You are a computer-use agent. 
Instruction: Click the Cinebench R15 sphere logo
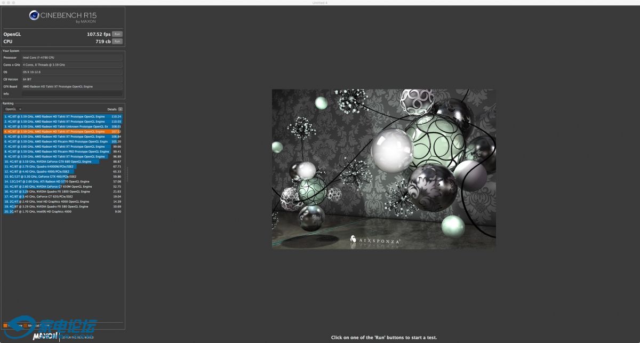(x=34, y=15)
